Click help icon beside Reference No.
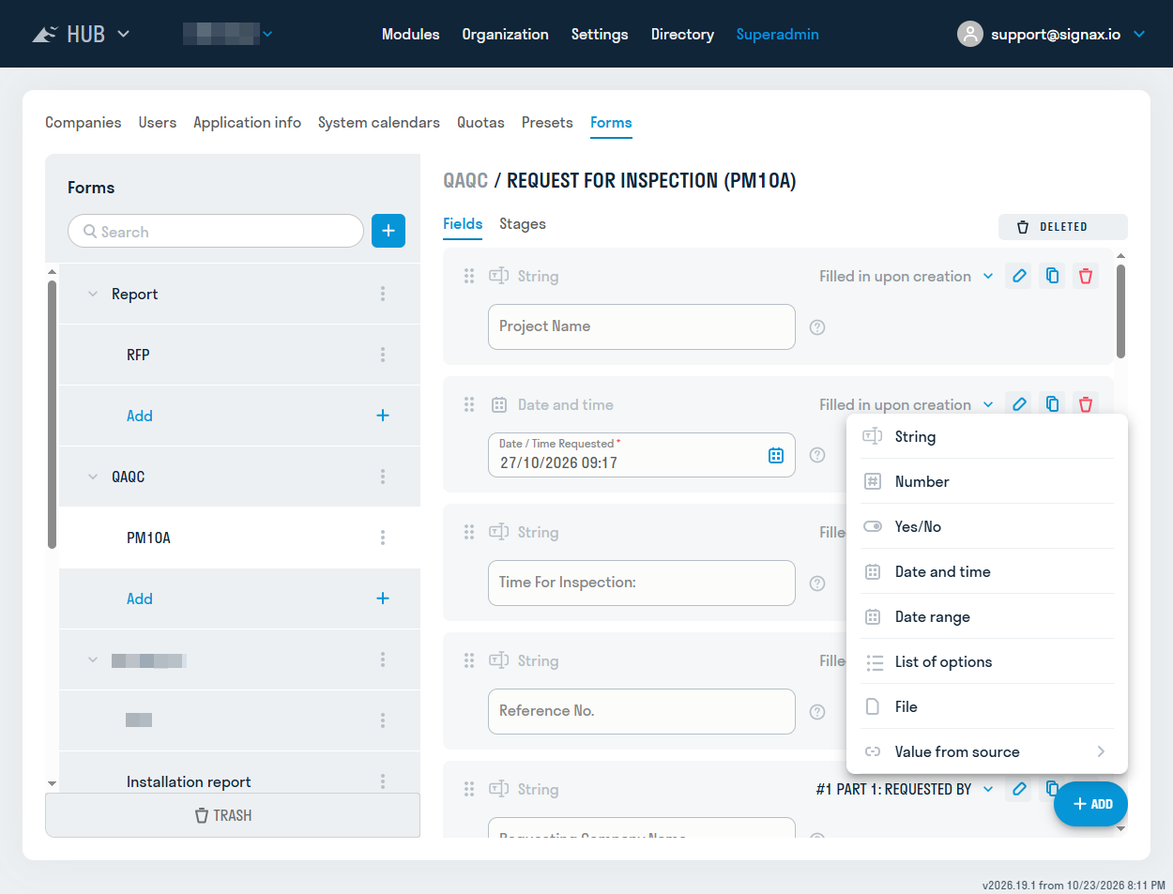Screen dimensions: 1173x894 click(x=817, y=712)
